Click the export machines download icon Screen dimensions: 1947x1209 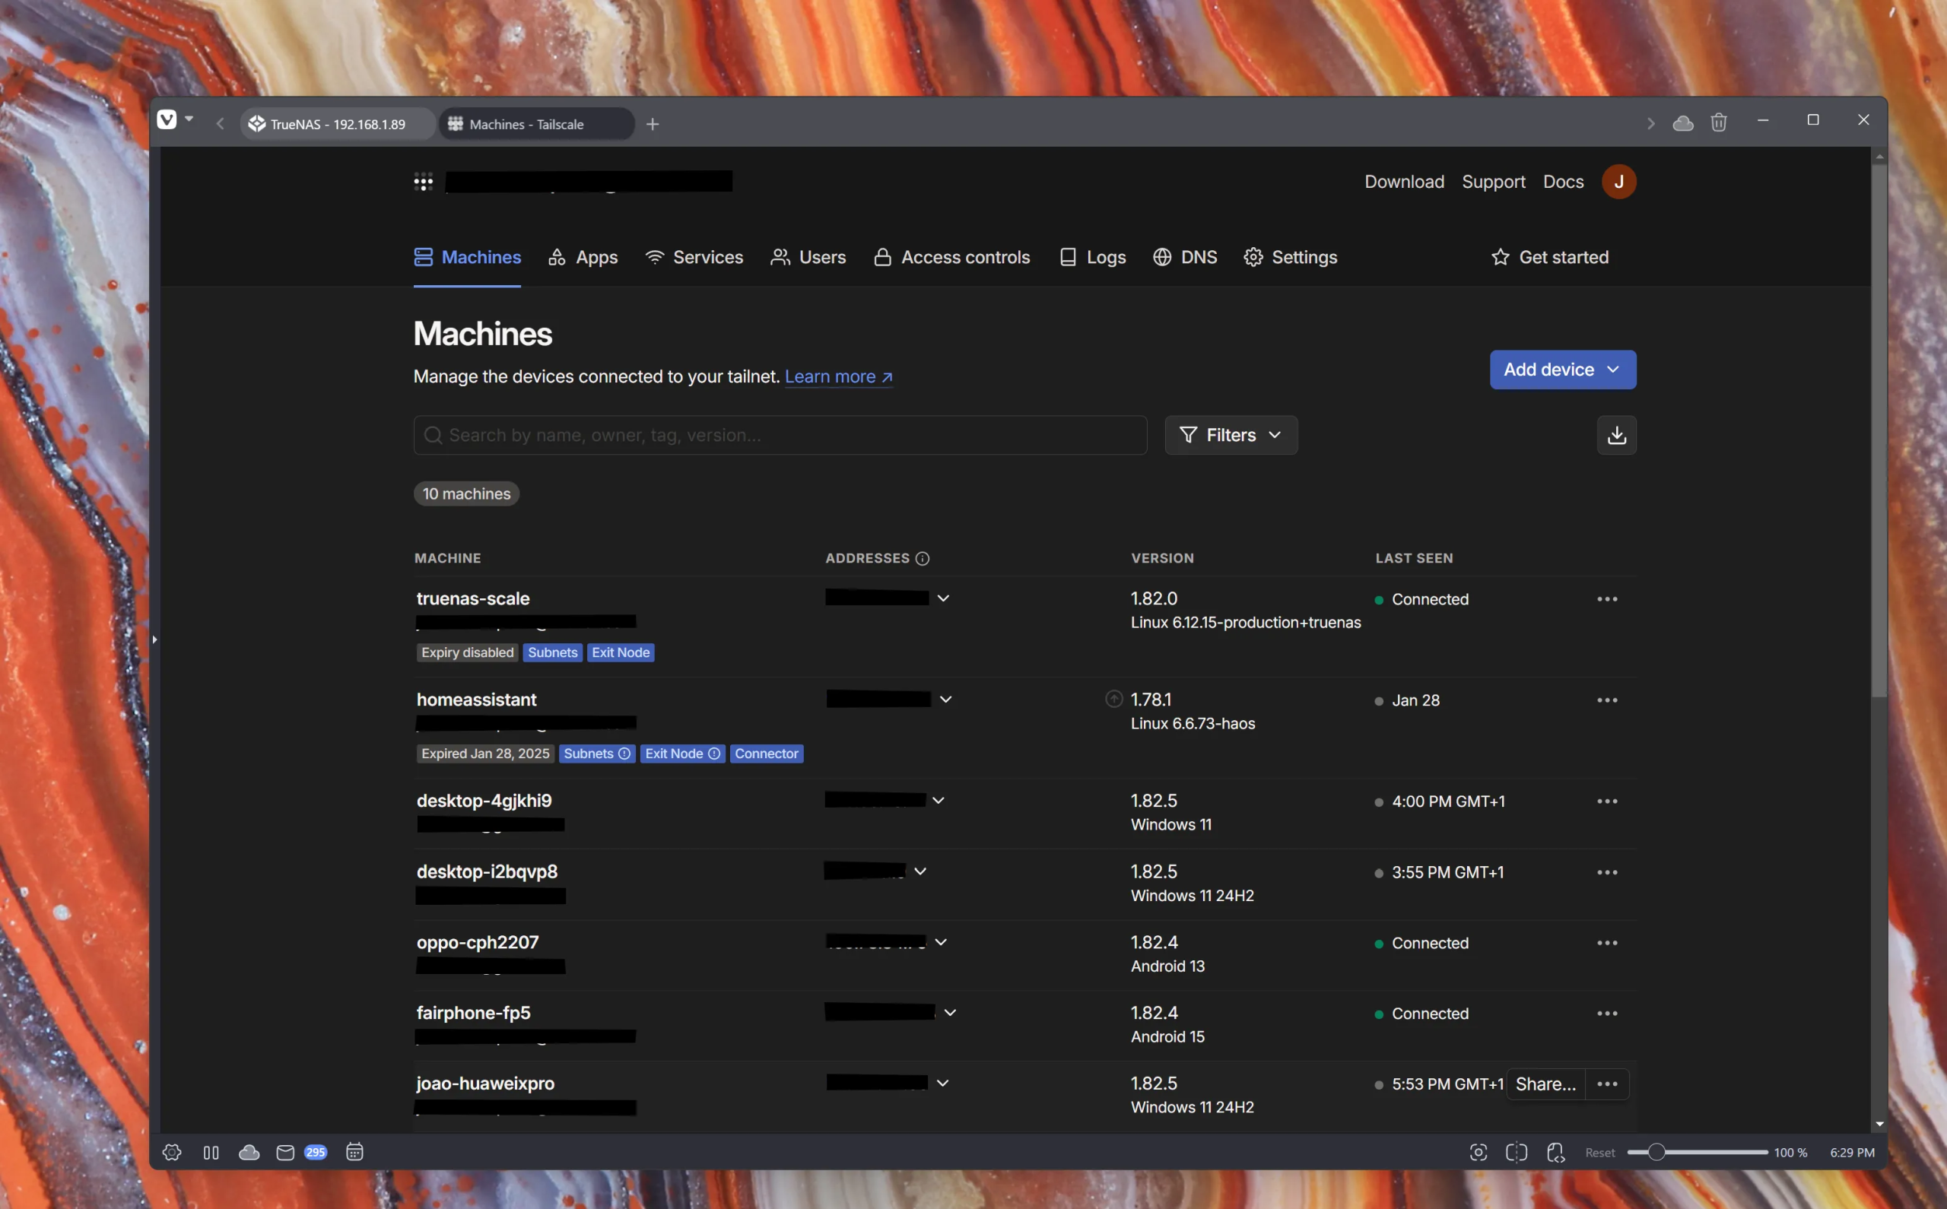coord(1616,435)
